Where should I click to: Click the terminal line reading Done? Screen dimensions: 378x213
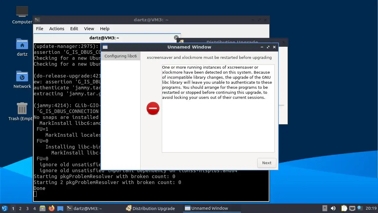(40, 188)
